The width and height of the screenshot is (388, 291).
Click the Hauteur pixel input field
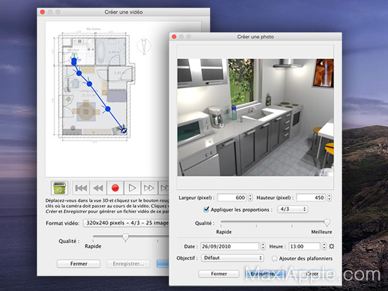pos(310,198)
